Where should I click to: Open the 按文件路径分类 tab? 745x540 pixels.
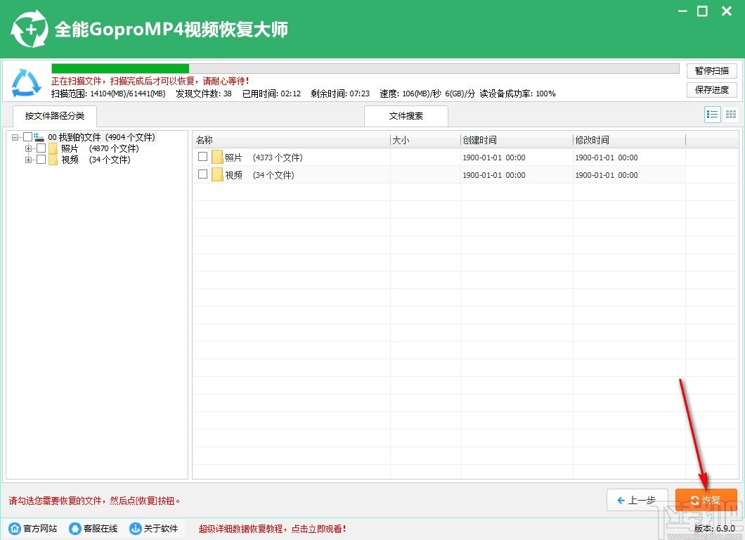tap(55, 116)
